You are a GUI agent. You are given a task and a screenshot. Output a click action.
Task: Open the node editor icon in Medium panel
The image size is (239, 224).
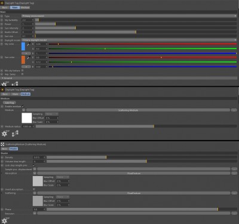click(x=15, y=134)
